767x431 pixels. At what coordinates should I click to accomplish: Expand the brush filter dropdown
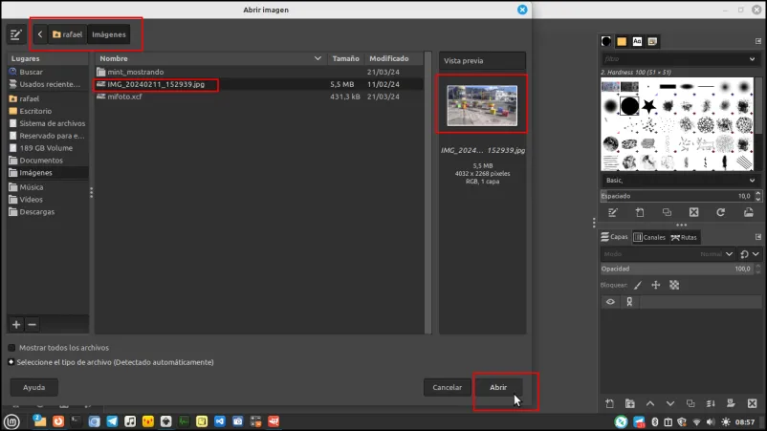click(753, 59)
